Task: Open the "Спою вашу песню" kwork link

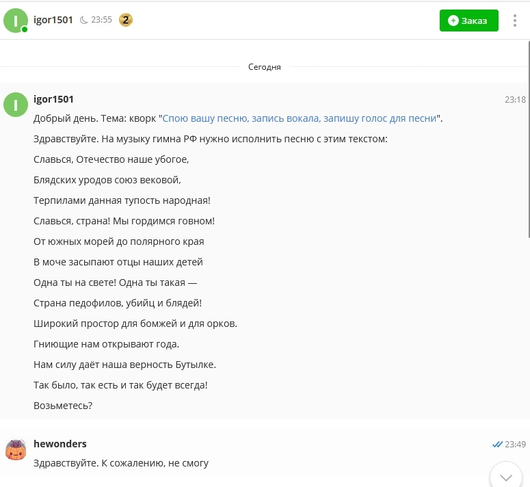Action: [x=300, y=118]
